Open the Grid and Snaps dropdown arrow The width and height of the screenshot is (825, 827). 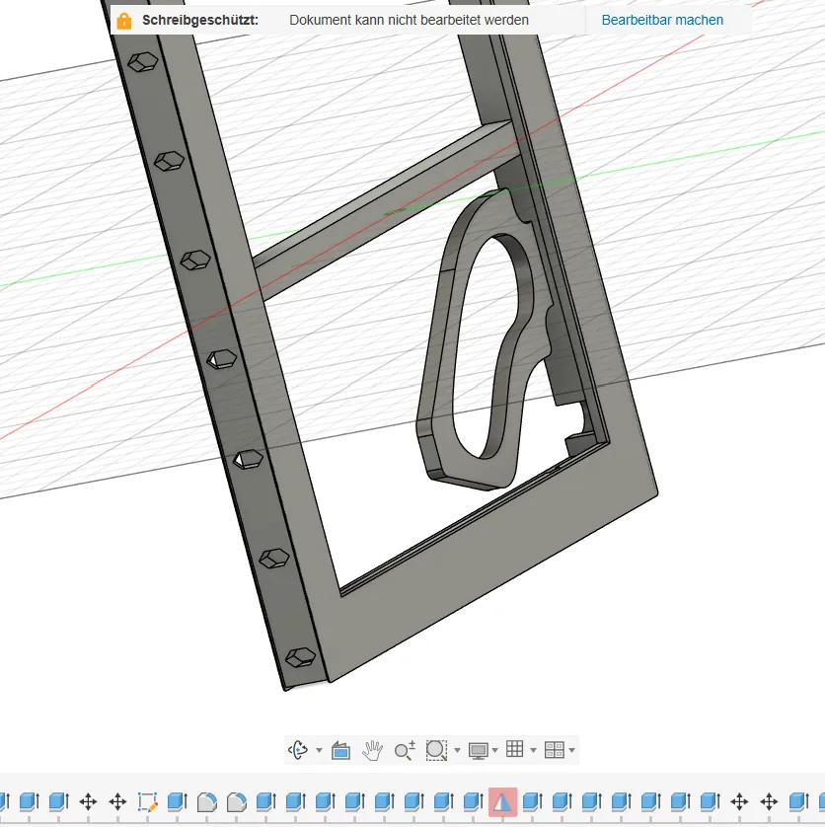(x=533, y=750)
